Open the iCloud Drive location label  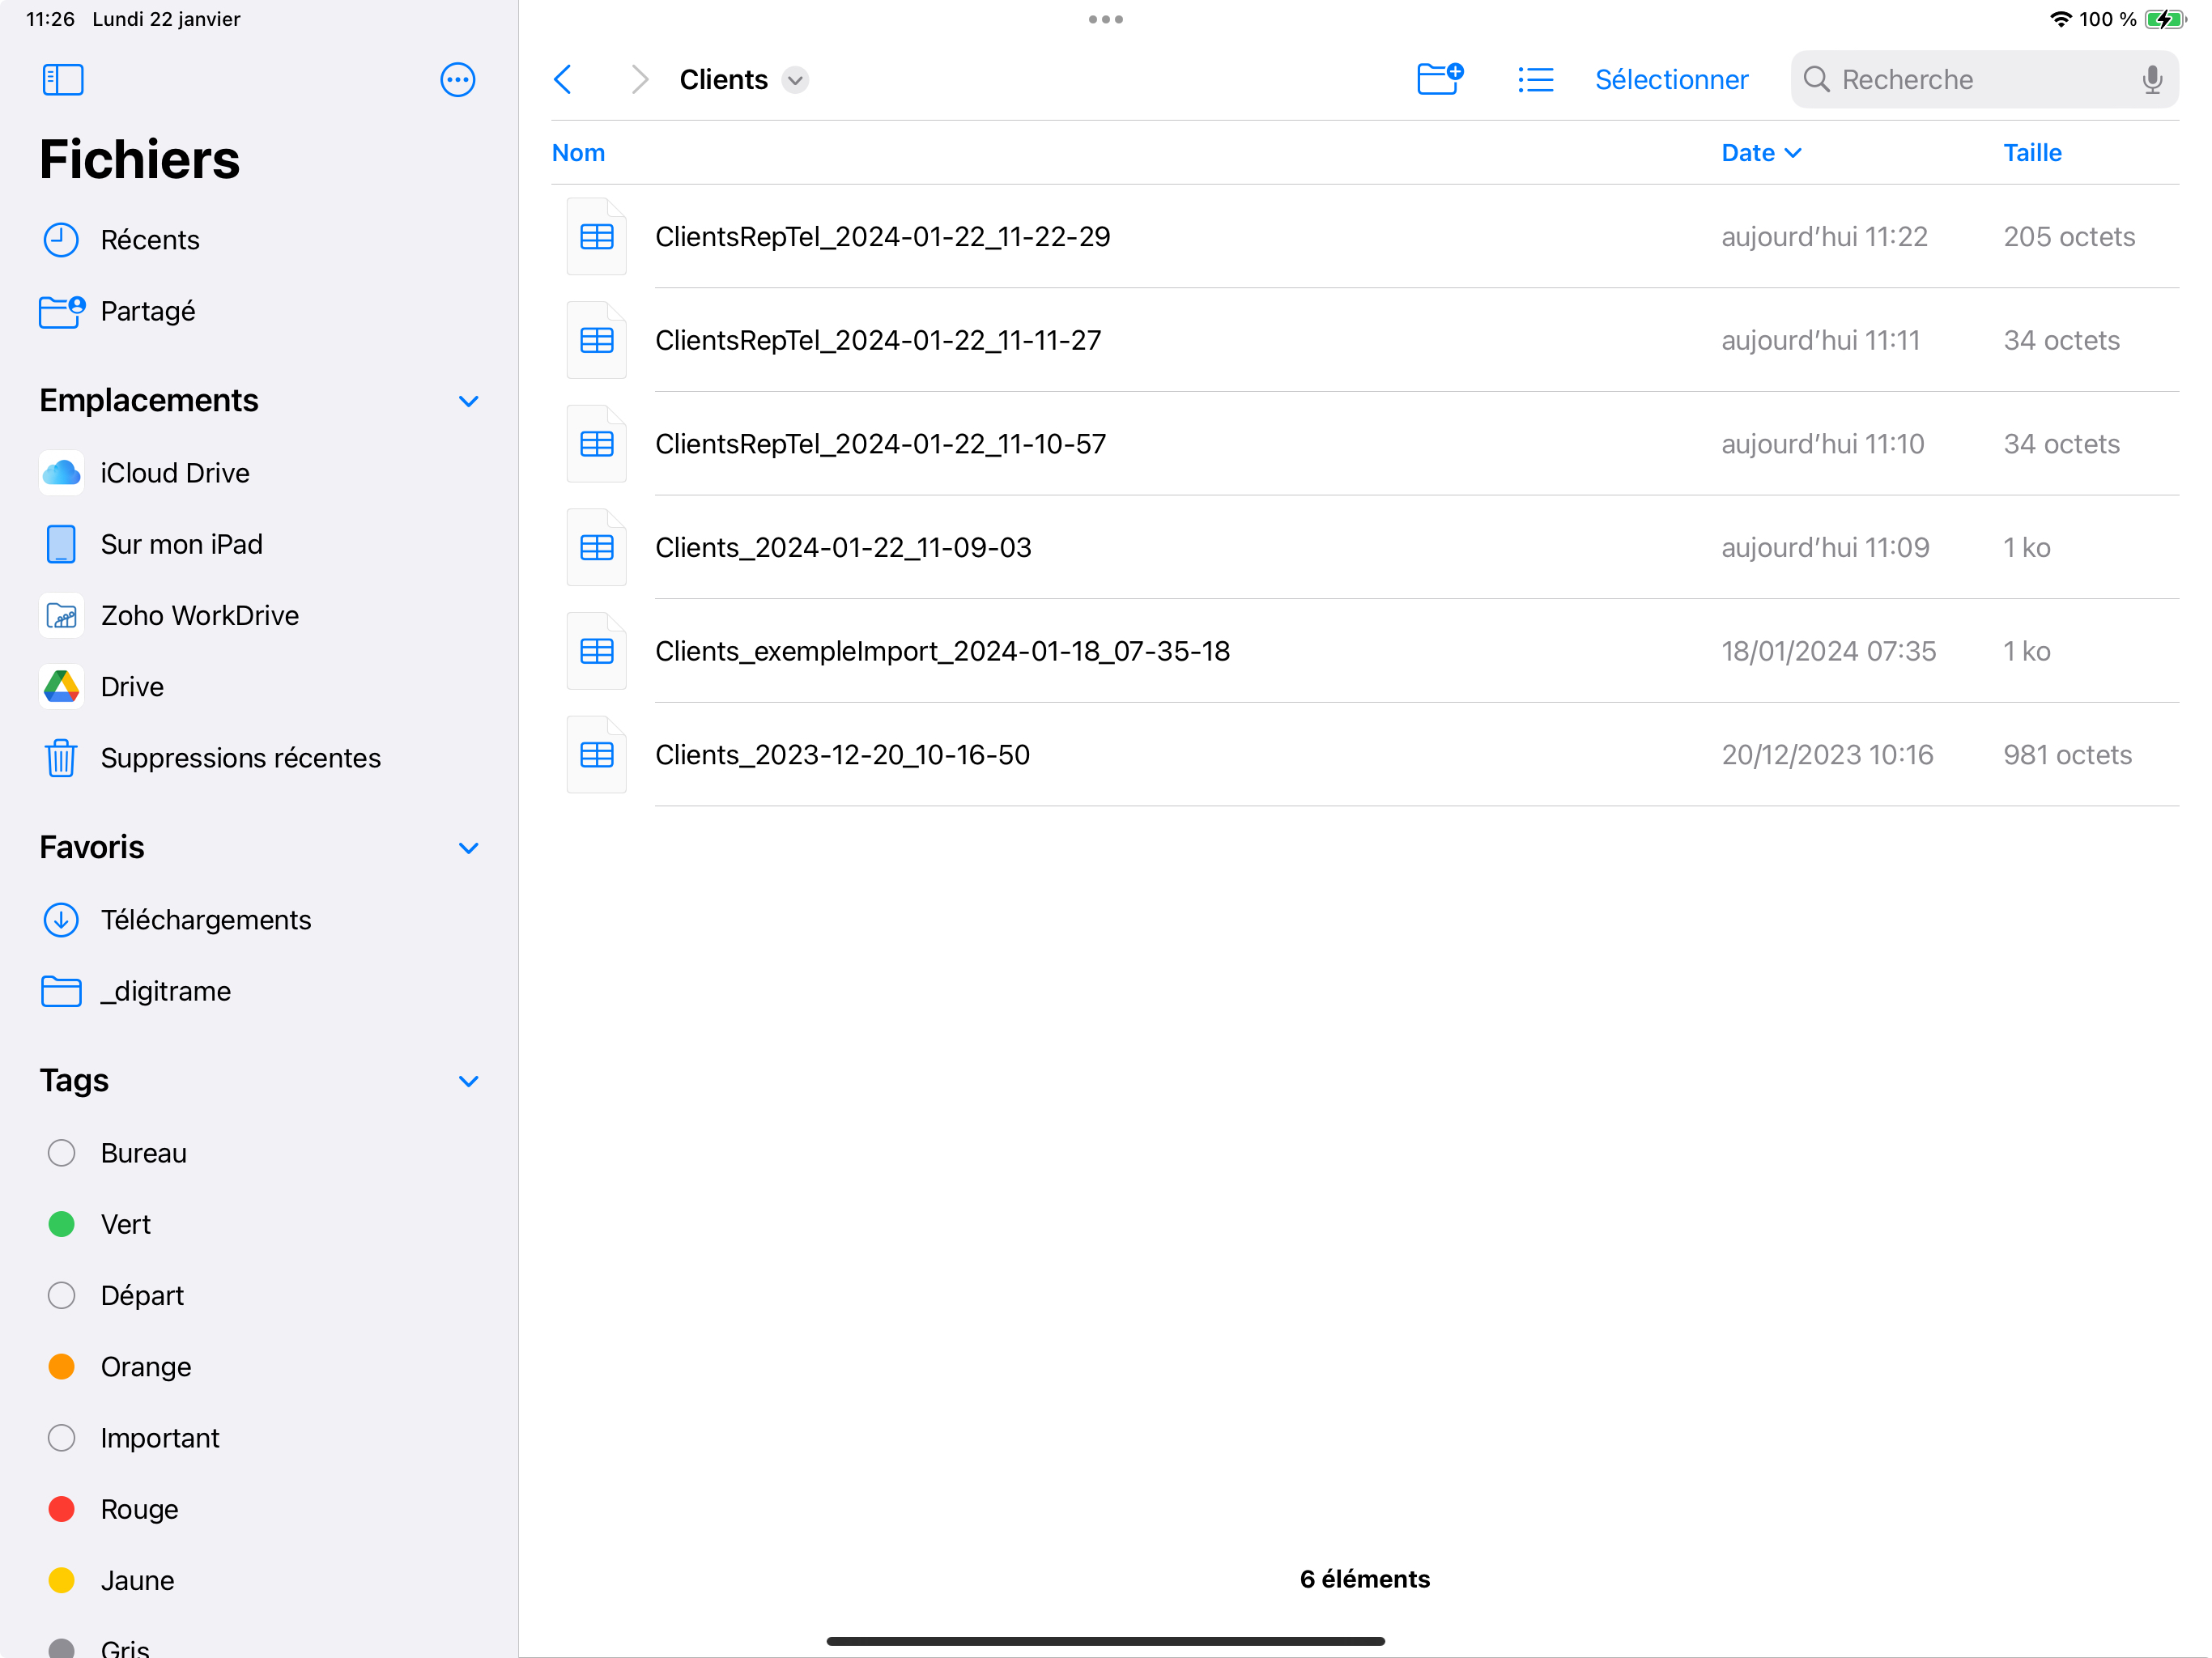pos(175,473)
